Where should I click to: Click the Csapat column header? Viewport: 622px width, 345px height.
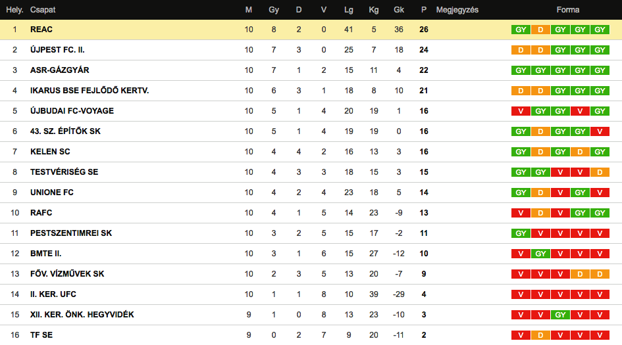point(43,10)
